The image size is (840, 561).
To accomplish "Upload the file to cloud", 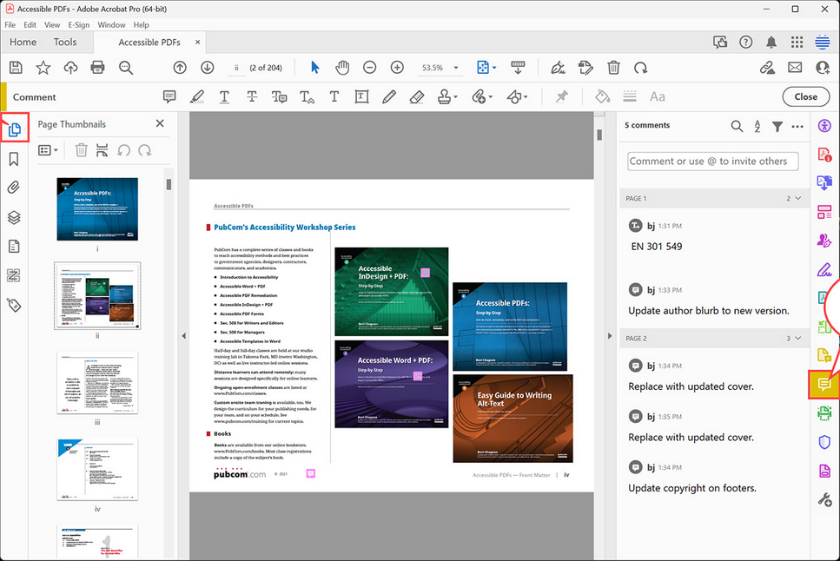I will click(70, 68).
